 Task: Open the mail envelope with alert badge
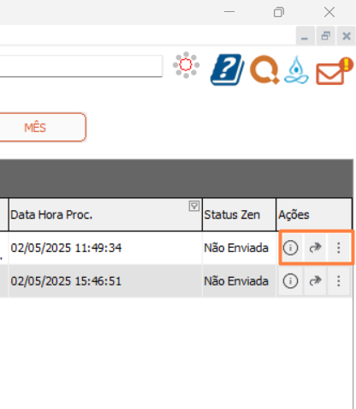pos(335,70)
